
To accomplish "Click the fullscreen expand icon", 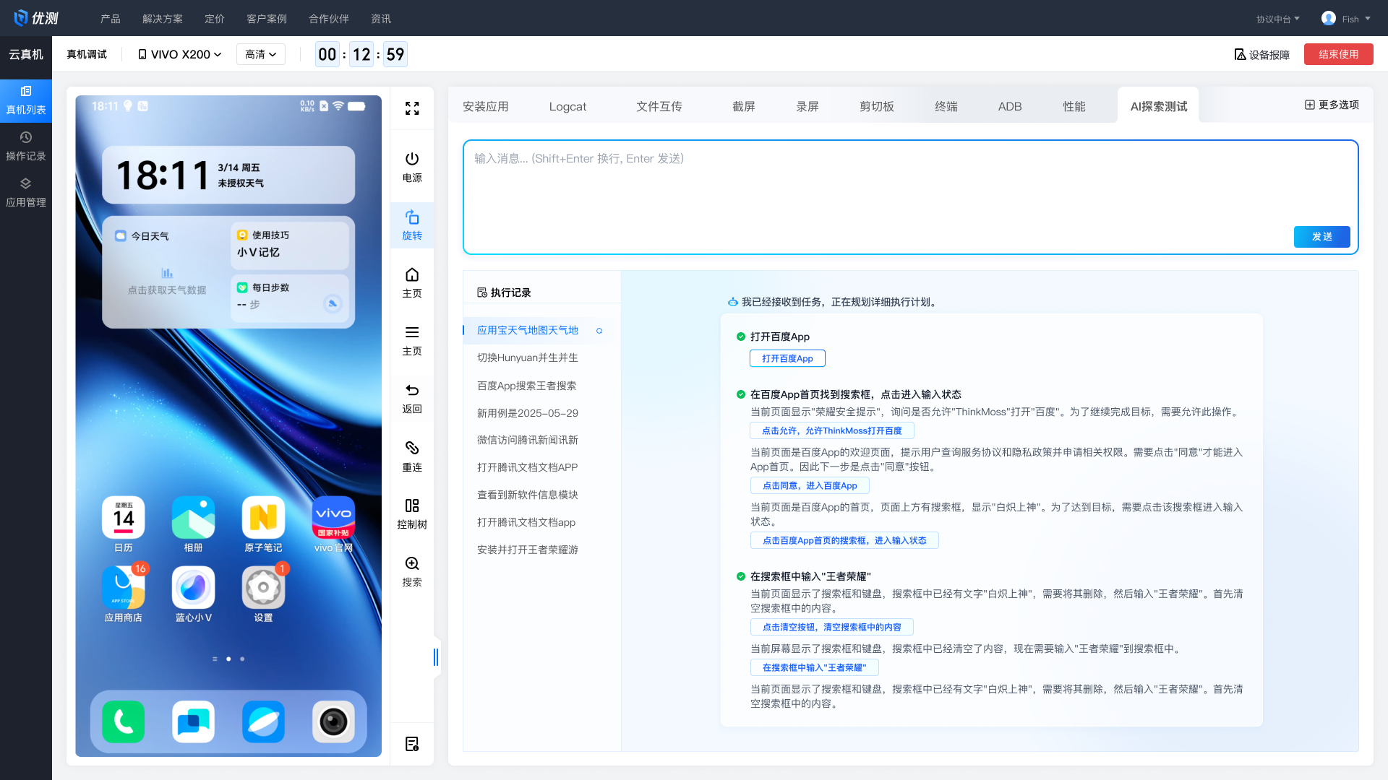I will point(412,108).
